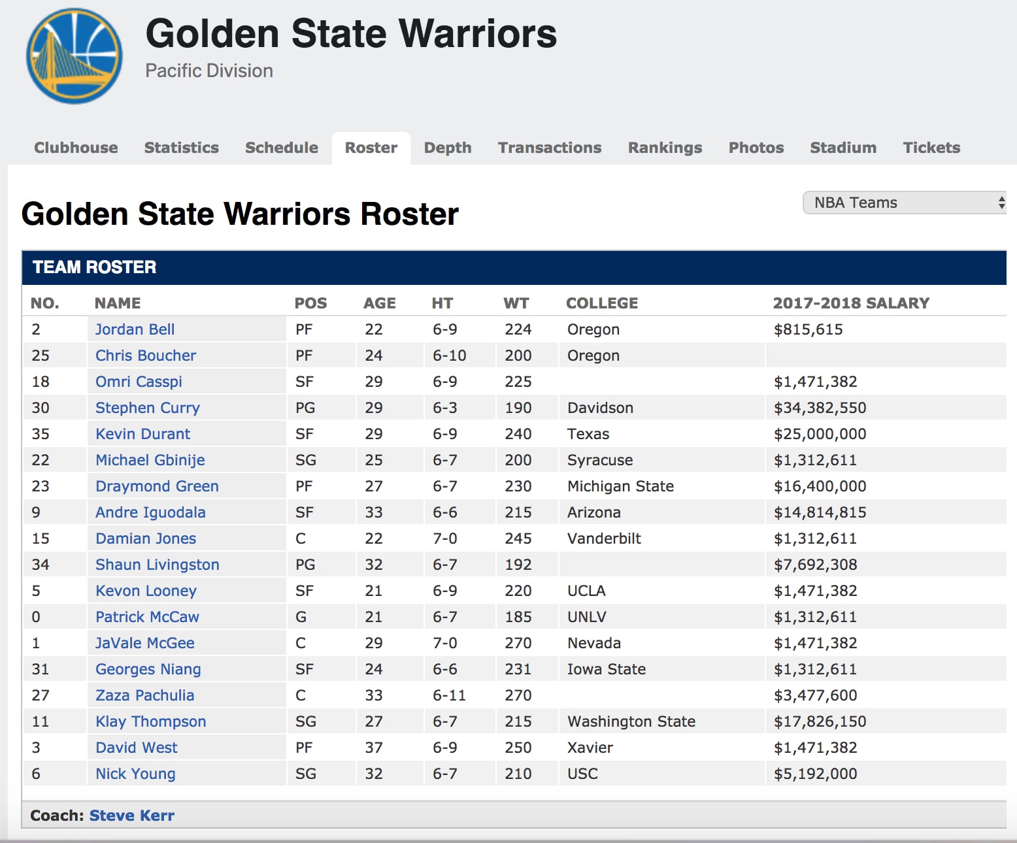Image resolution: width=1017 pixels, height=843 pixels.
Task: Go to the Tickets tab
Action: 931,148
